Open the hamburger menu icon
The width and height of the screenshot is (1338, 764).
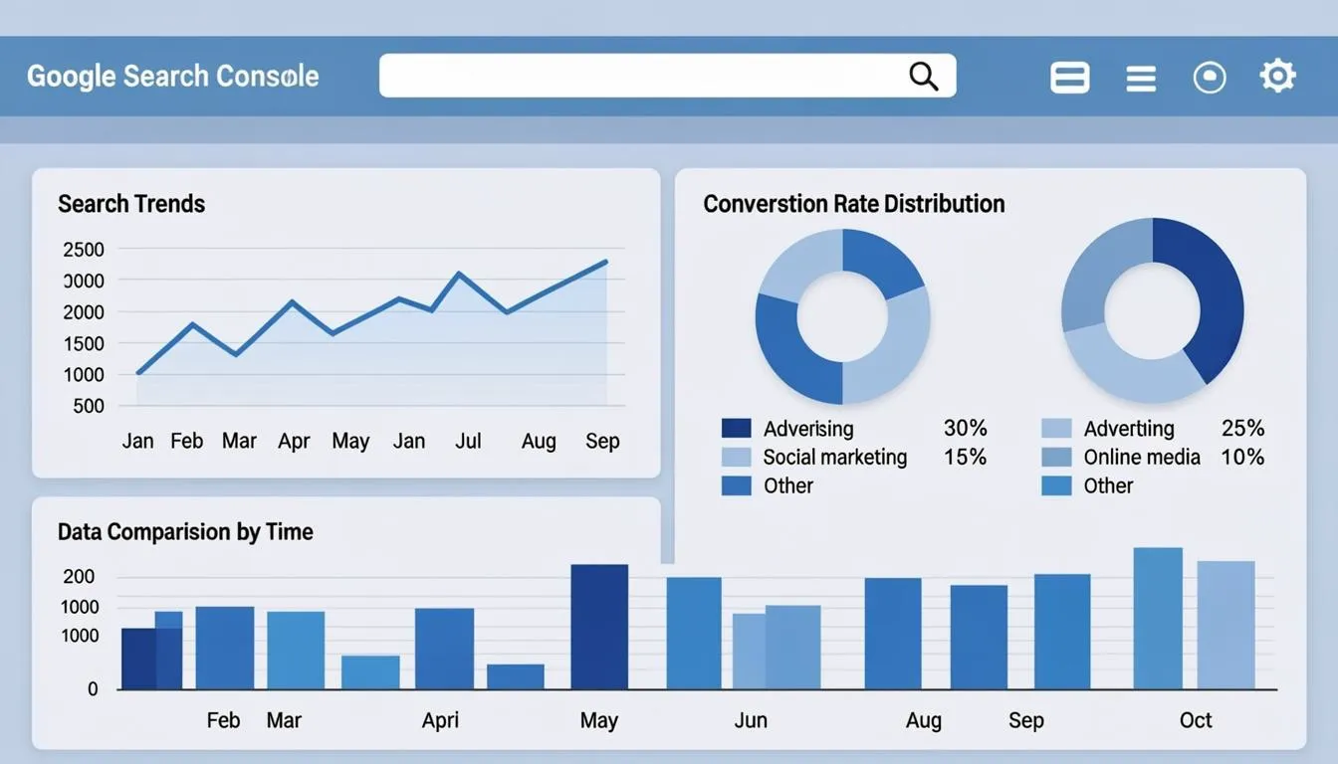[x=1141, y=78]
